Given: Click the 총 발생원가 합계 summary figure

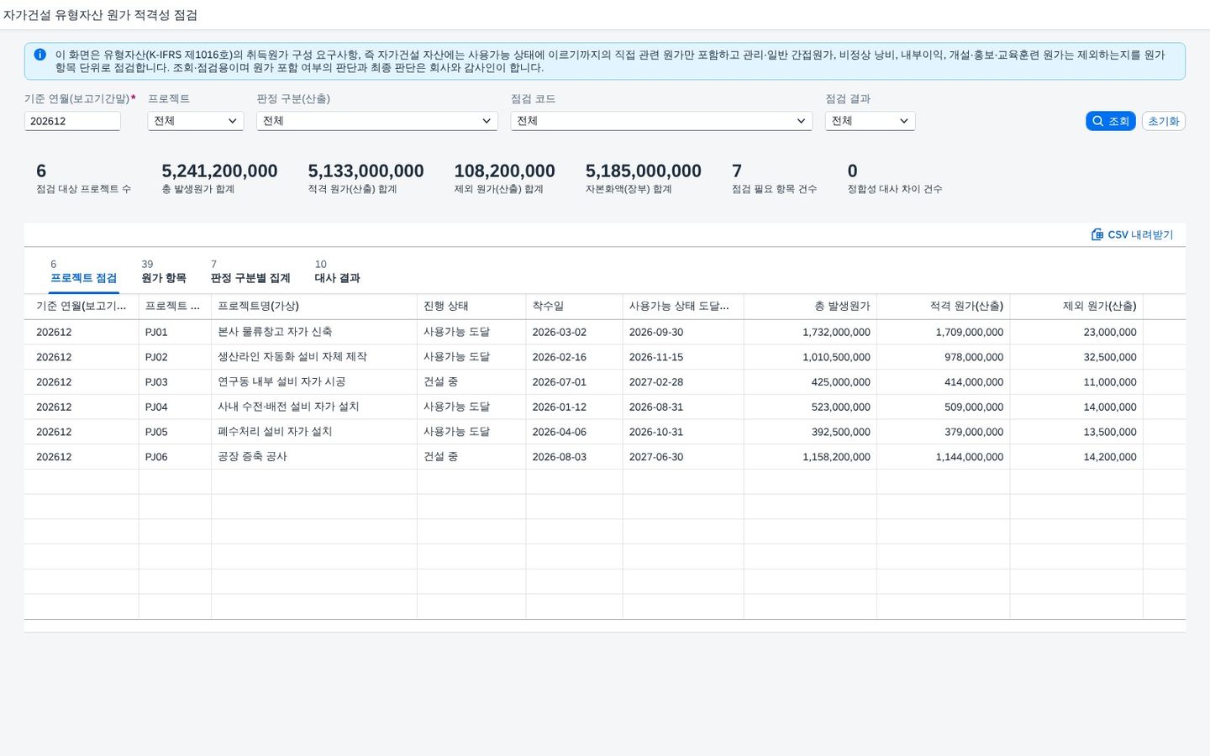Looking at the screenshot, I should tap(219, 171).
